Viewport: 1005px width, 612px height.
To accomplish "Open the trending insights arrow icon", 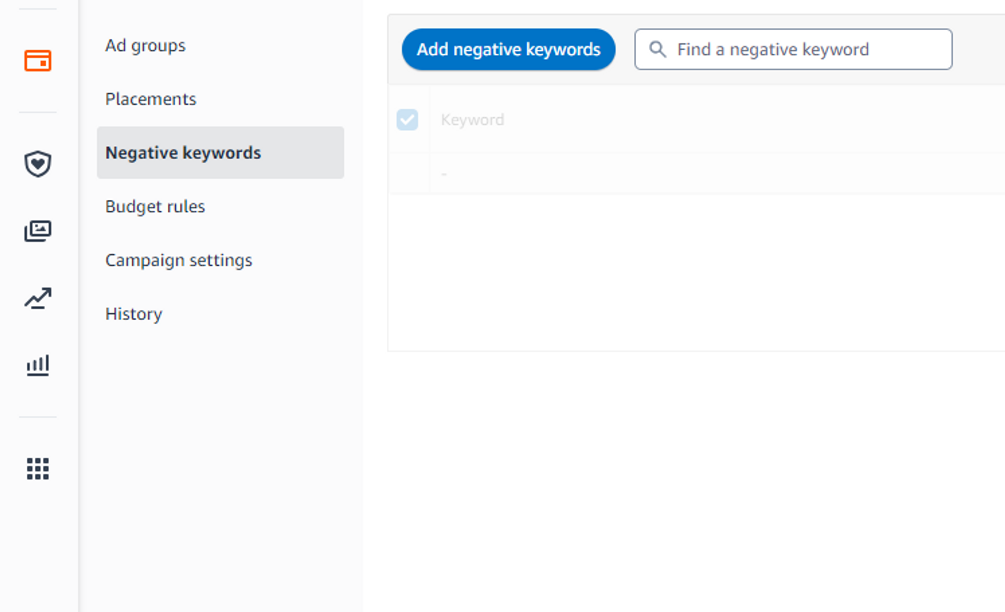I will [38, 298].
